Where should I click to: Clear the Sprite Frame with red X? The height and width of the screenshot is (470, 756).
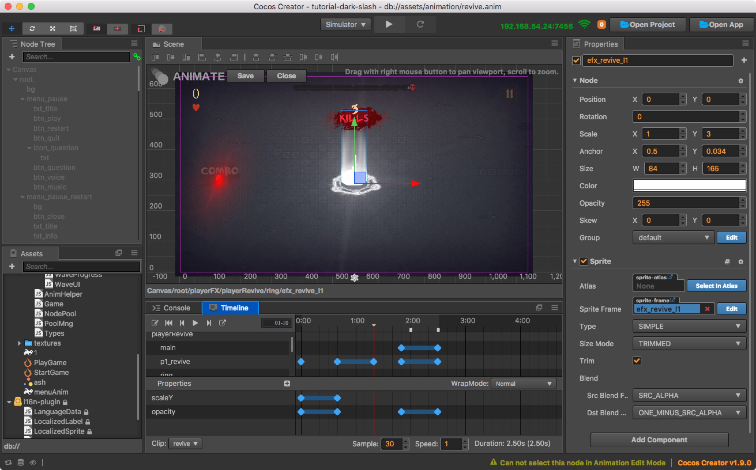(x=707, y=309)
